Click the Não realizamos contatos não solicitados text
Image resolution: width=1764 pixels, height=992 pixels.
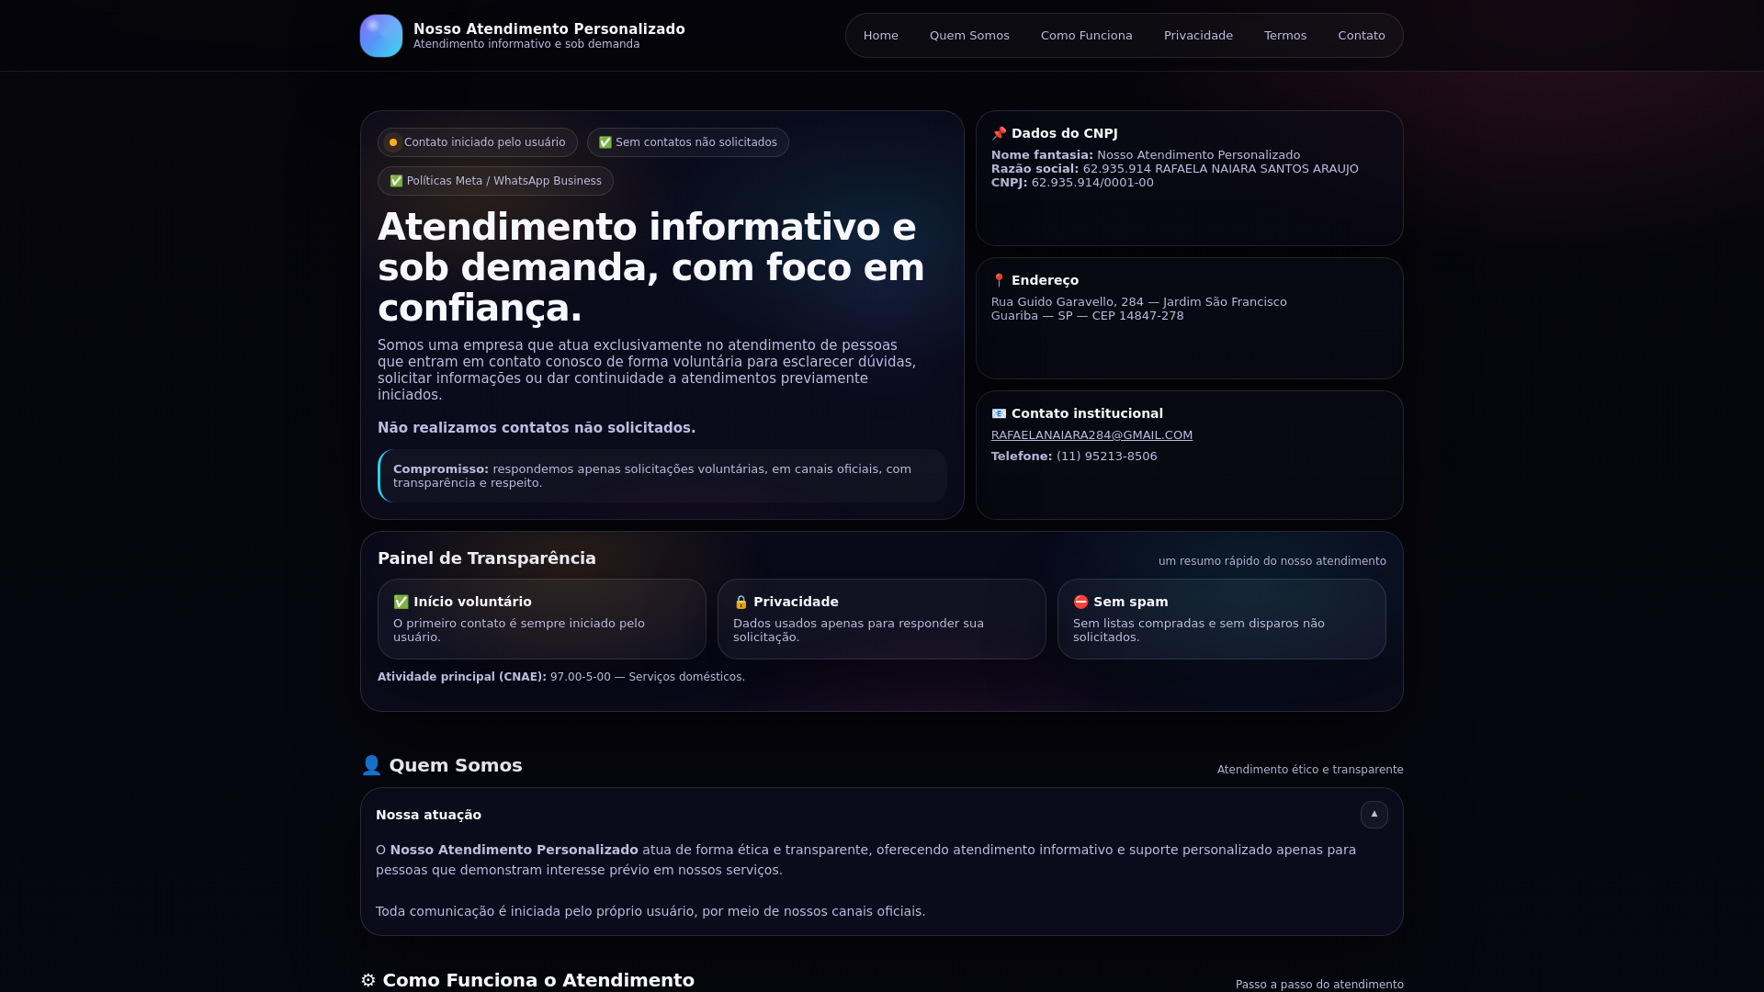coord(537,428)
